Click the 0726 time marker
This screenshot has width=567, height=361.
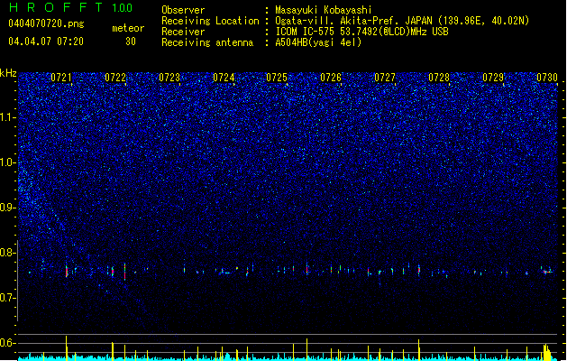click(x=331, y=78)
